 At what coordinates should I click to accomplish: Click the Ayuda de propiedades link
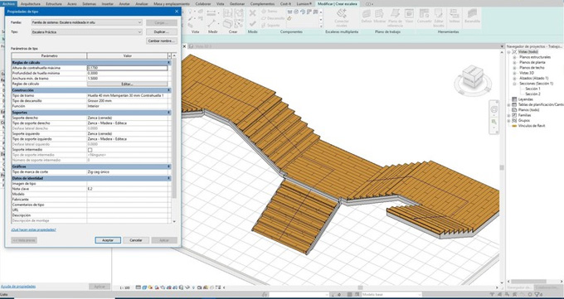[17, 287]
